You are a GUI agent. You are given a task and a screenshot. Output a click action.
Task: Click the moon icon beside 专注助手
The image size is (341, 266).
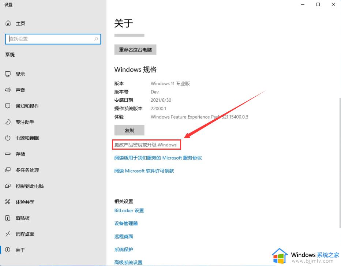(x=8, y=122)
